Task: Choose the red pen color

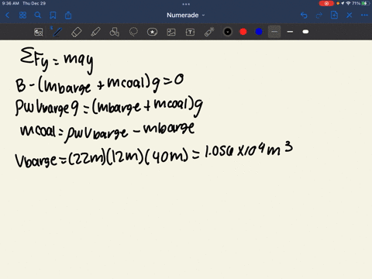Action: (243, 32)
